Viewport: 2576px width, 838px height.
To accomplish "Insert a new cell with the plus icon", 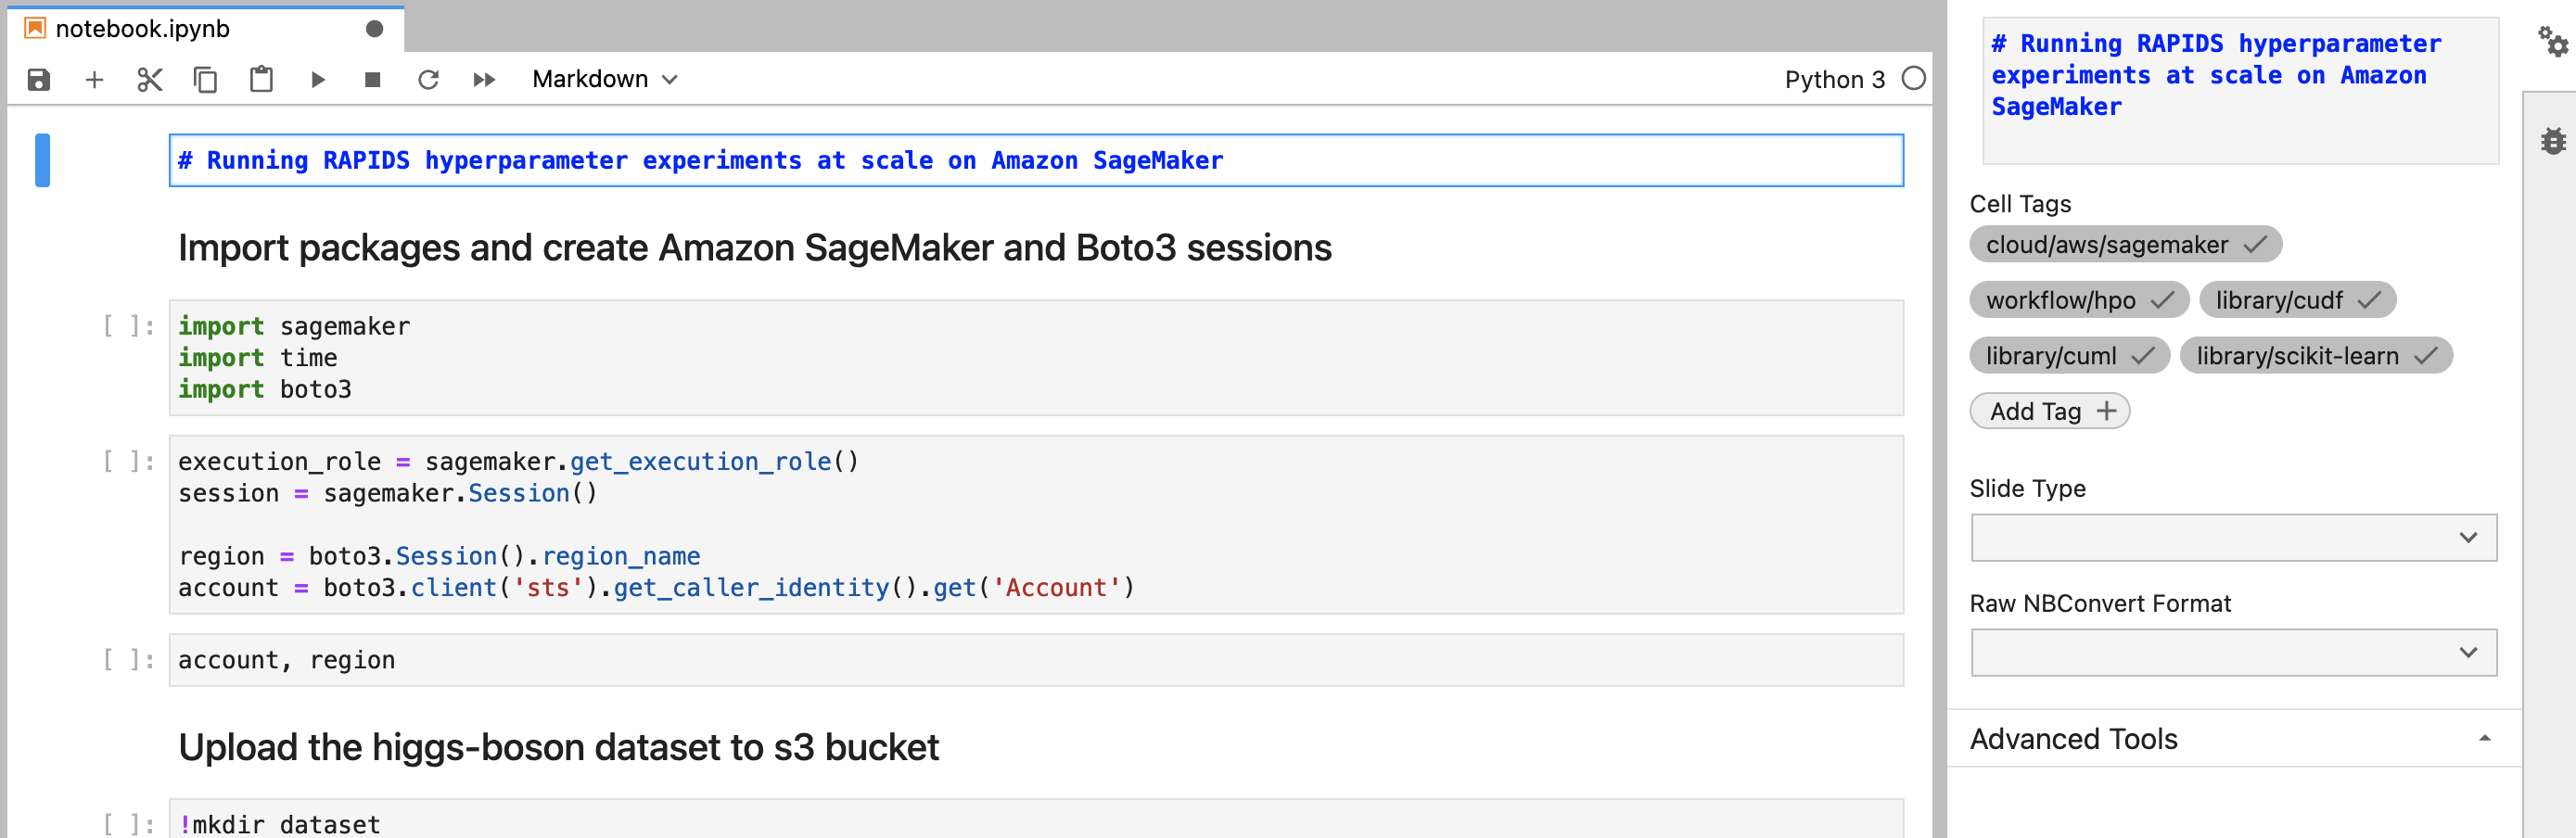I will [x=94, y=80].
